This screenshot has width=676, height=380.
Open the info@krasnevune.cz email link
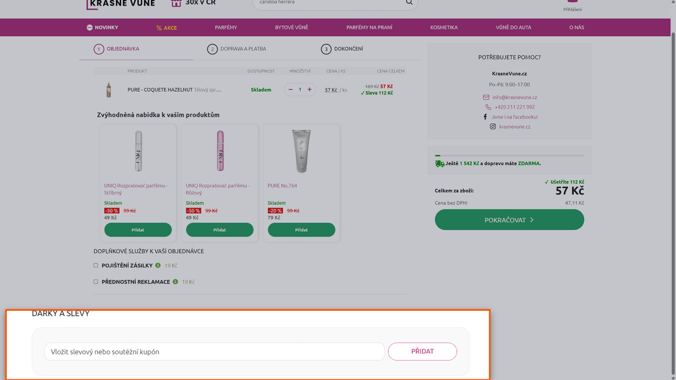(515, 97)
